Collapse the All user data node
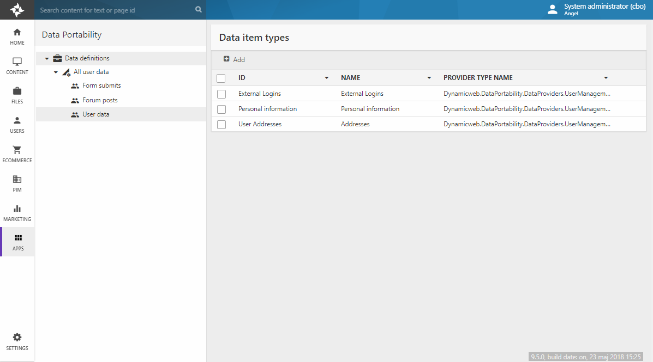This screenshot has width=653, height=362. point(56,72)
